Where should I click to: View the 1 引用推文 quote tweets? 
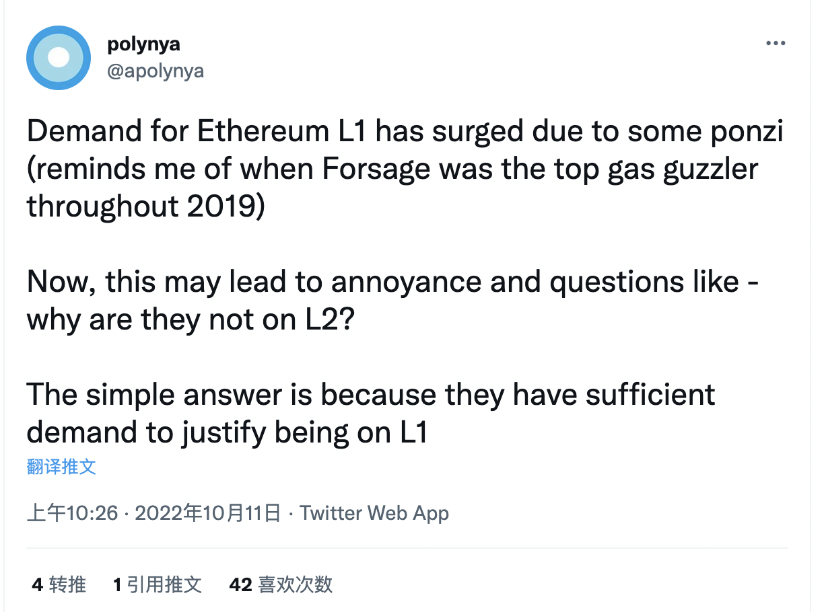158,584
